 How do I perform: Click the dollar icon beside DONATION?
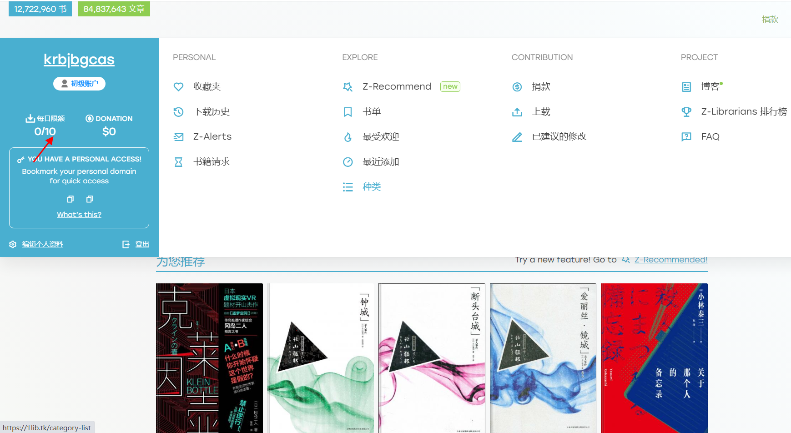click(90, 119)
